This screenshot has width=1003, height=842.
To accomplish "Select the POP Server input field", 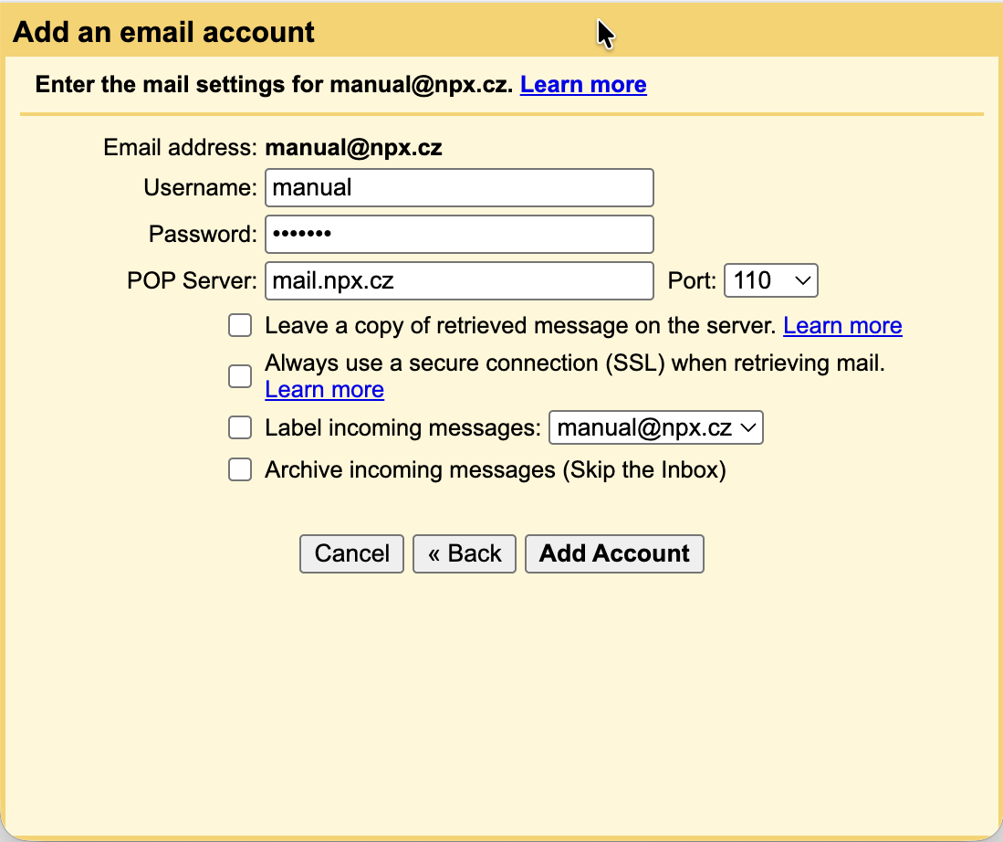I will click(x=459, y=280).
